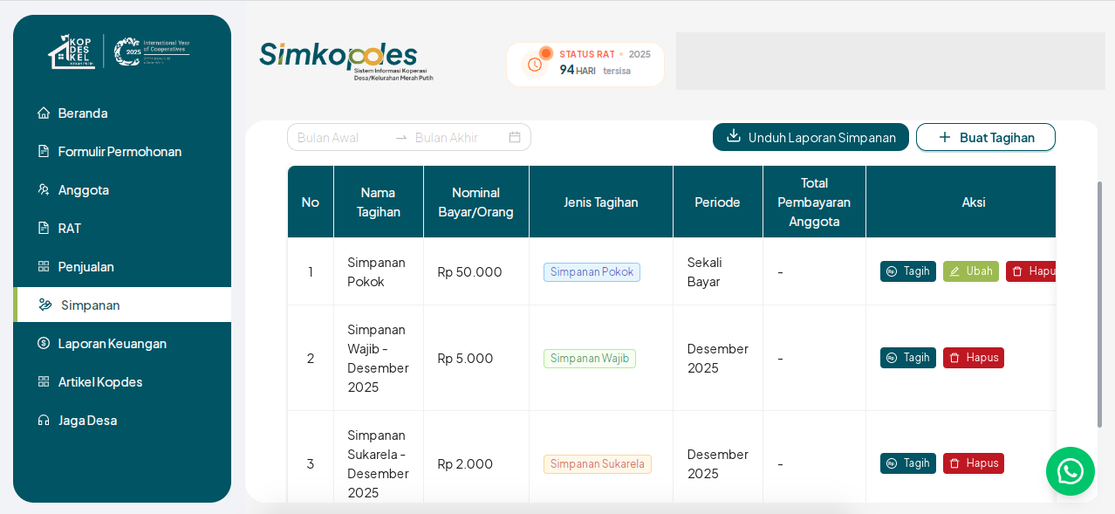
Task: Click eye icon on Simpanan Wajib Tagih button
Action: (x=891, y=357)
